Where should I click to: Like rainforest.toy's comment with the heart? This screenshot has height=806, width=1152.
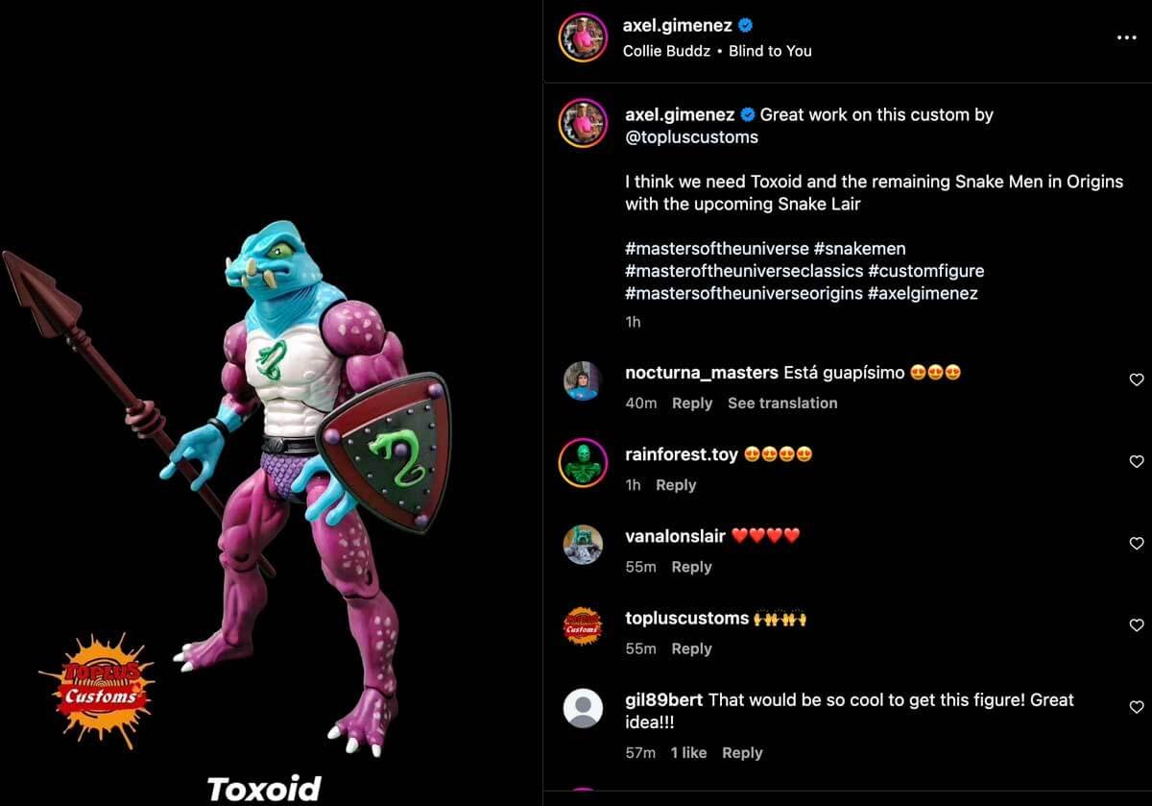[x=1137, y=462]
